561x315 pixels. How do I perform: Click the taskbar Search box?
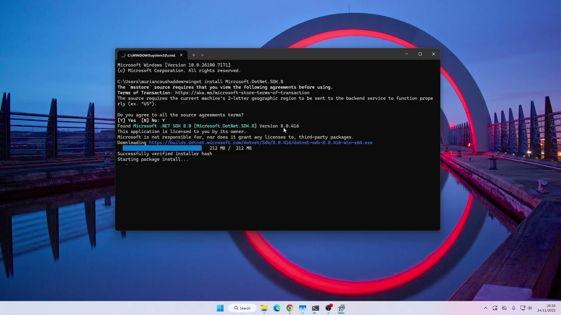tap(242, 308)
